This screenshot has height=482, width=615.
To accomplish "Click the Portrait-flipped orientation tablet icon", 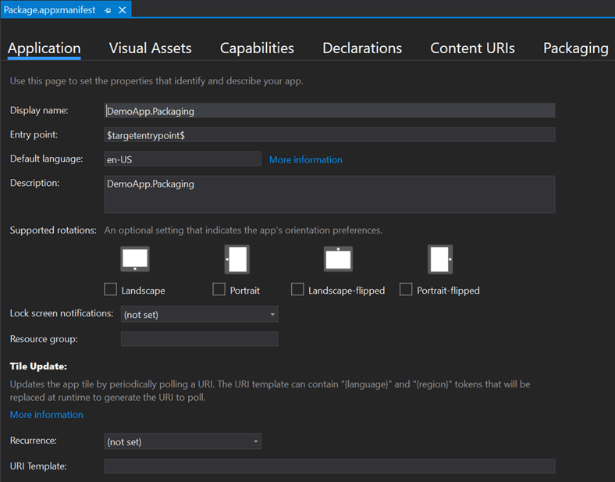I will [x=440, y=259].
